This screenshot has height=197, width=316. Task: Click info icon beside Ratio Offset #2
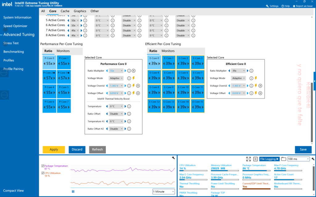[x=129, y=129]
